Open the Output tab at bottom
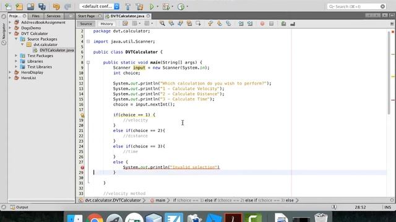The image size is (396, 222). point(19,207)
